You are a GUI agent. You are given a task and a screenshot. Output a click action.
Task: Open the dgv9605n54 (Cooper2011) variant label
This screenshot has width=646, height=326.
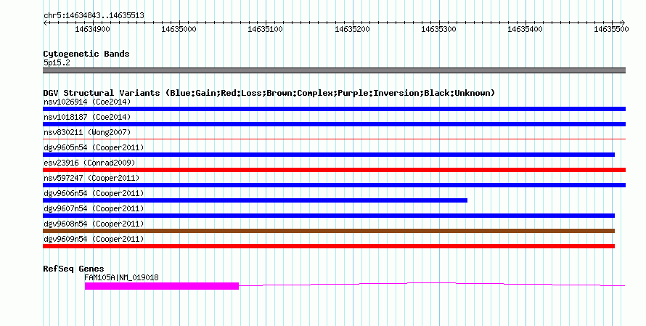click(x=94, y=147)
